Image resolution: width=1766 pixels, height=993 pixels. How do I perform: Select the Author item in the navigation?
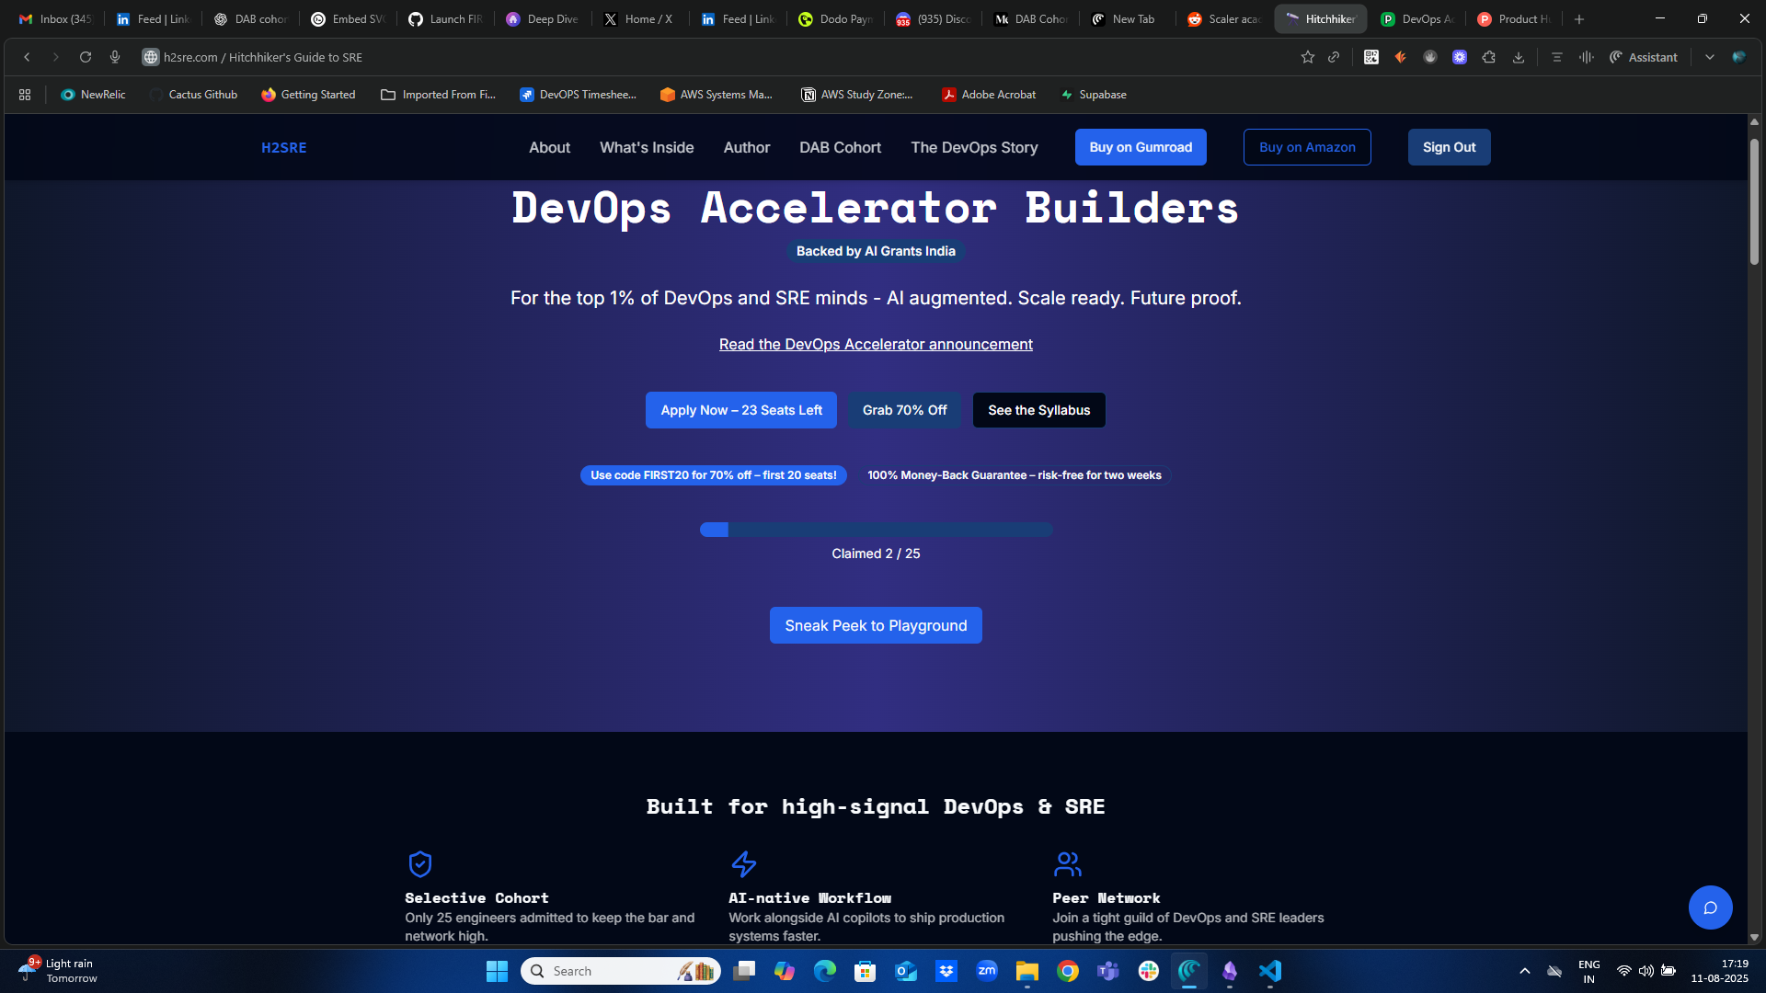click(x=746, y=147)
